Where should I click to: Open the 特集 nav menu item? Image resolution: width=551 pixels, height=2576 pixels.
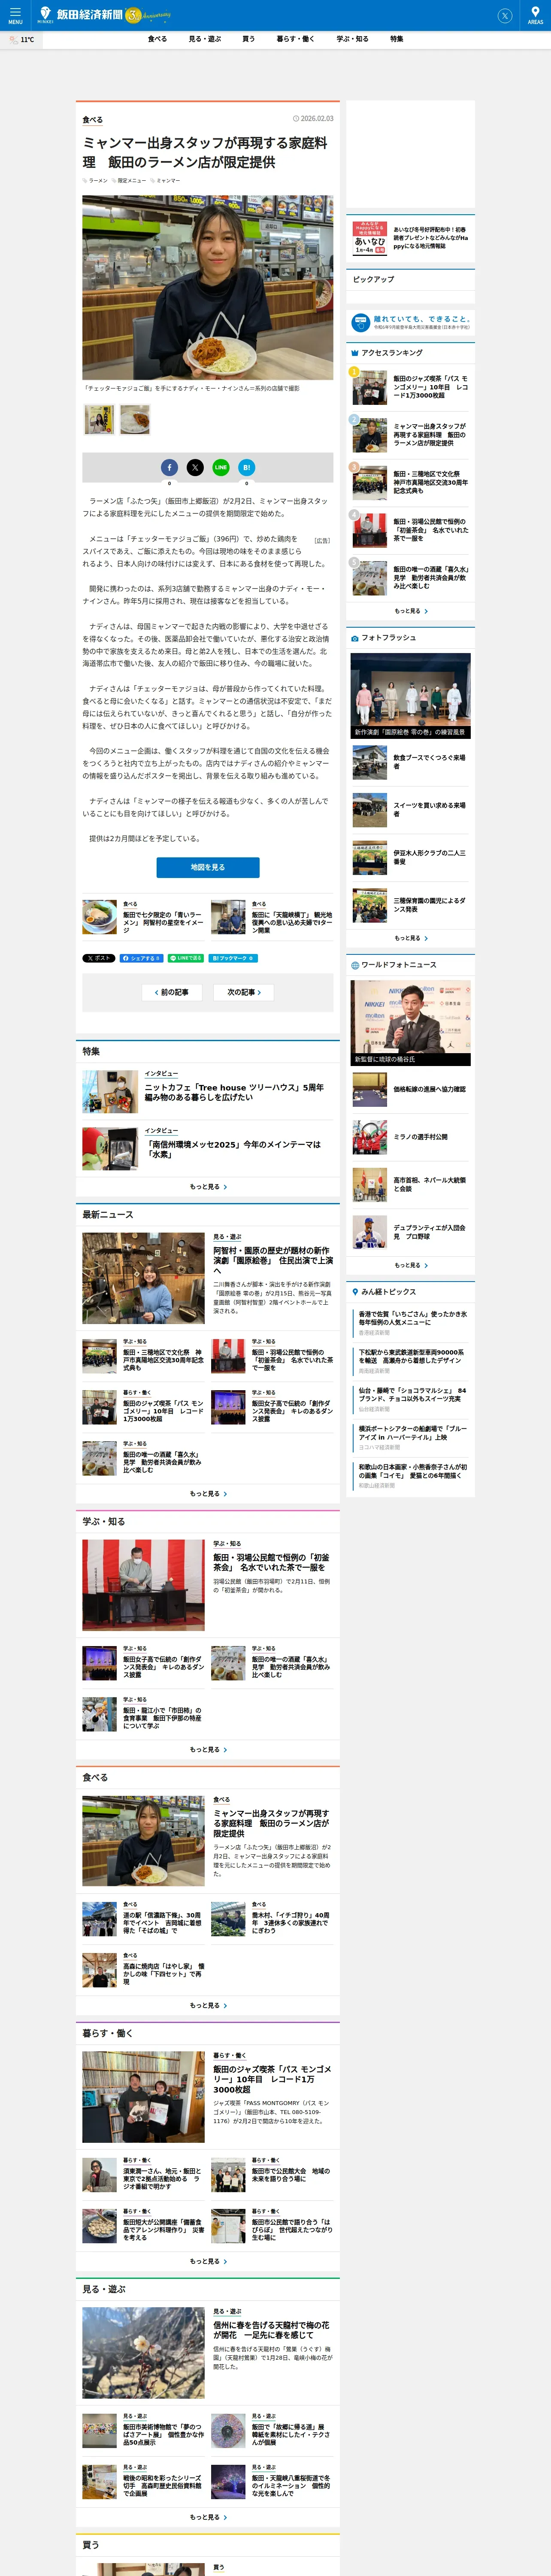pyautogui.click(x=396, y=39)
